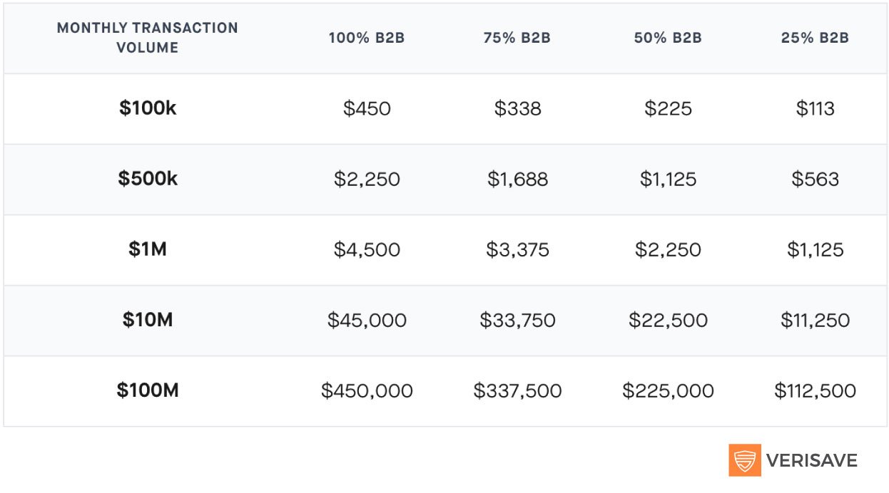Select the 50% B2B column header

pyautogui.click(x=668, y=38)
